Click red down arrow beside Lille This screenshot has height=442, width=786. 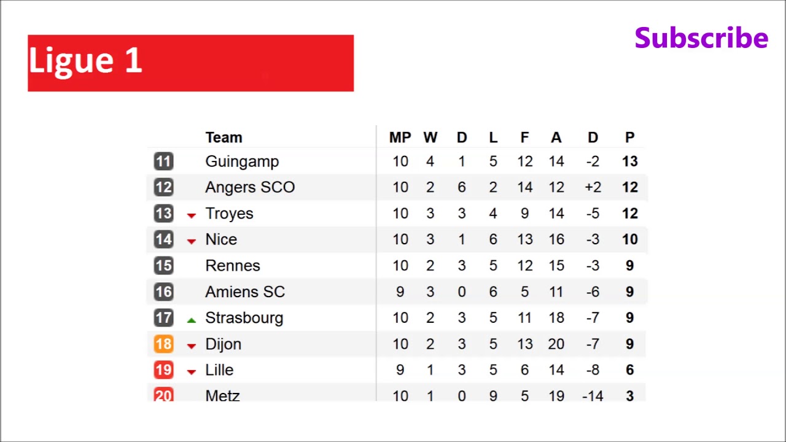(x=192, y=372)
